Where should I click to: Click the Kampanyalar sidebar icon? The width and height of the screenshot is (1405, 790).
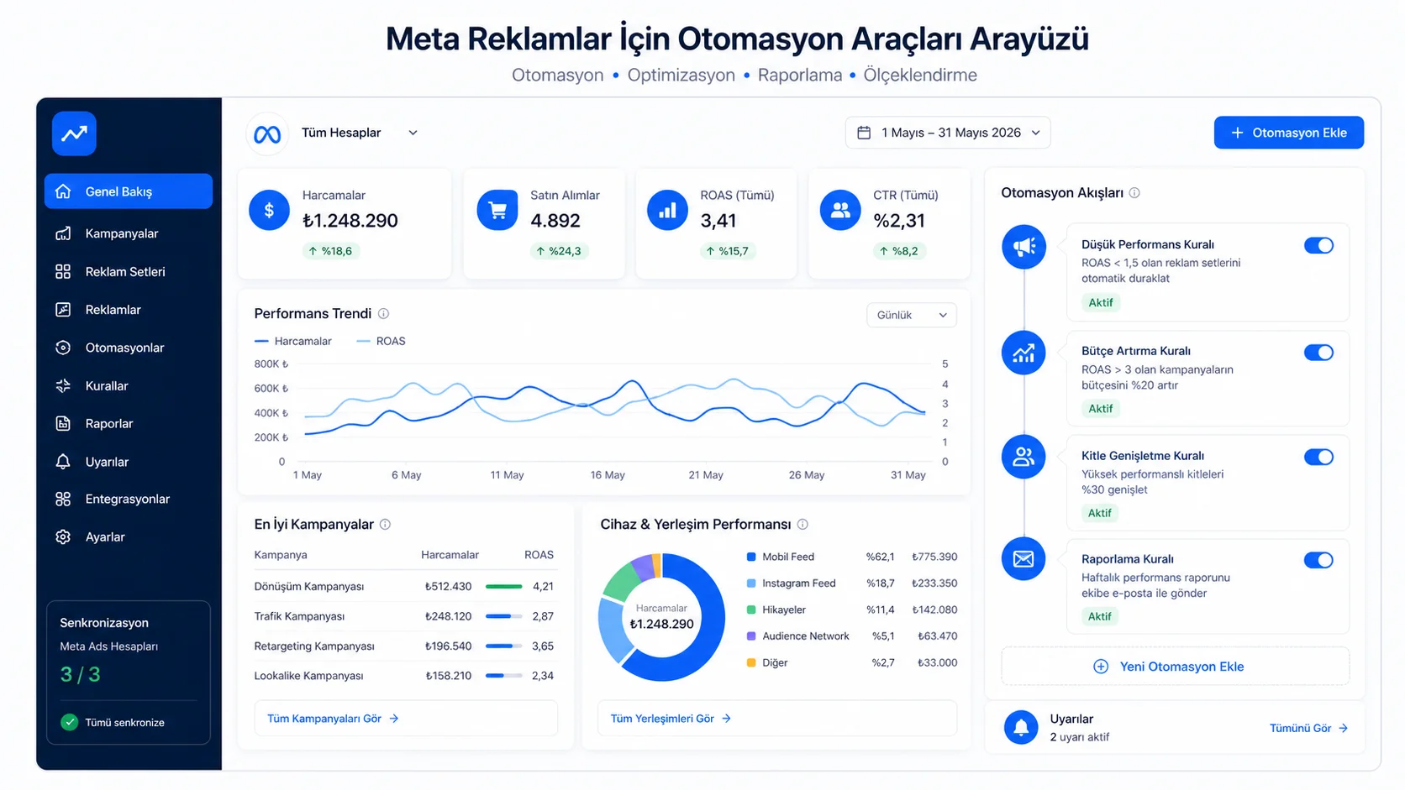click(x=63, y=233)
